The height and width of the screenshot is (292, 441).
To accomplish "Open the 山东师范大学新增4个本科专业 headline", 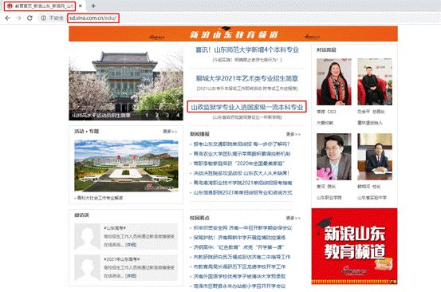I will 247,49.
